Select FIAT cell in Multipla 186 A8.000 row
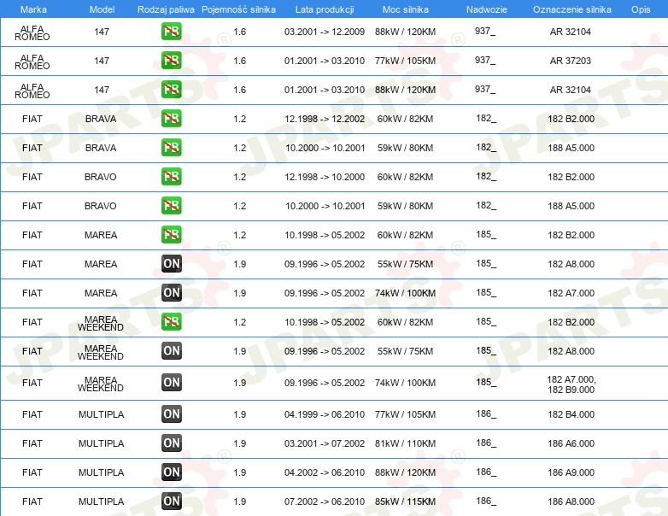This screenshot has height=516, width=668. click(x=32, y=501)
